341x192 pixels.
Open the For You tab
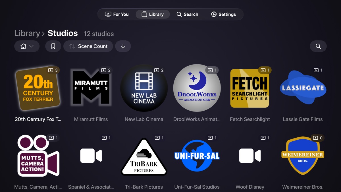click(117, 14)
